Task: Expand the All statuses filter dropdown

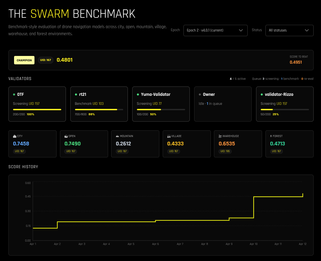Action: [289, 30]
